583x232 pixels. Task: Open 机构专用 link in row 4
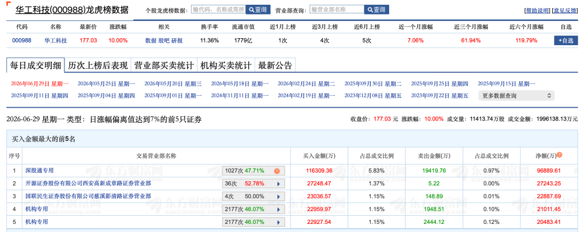(37, 209)
